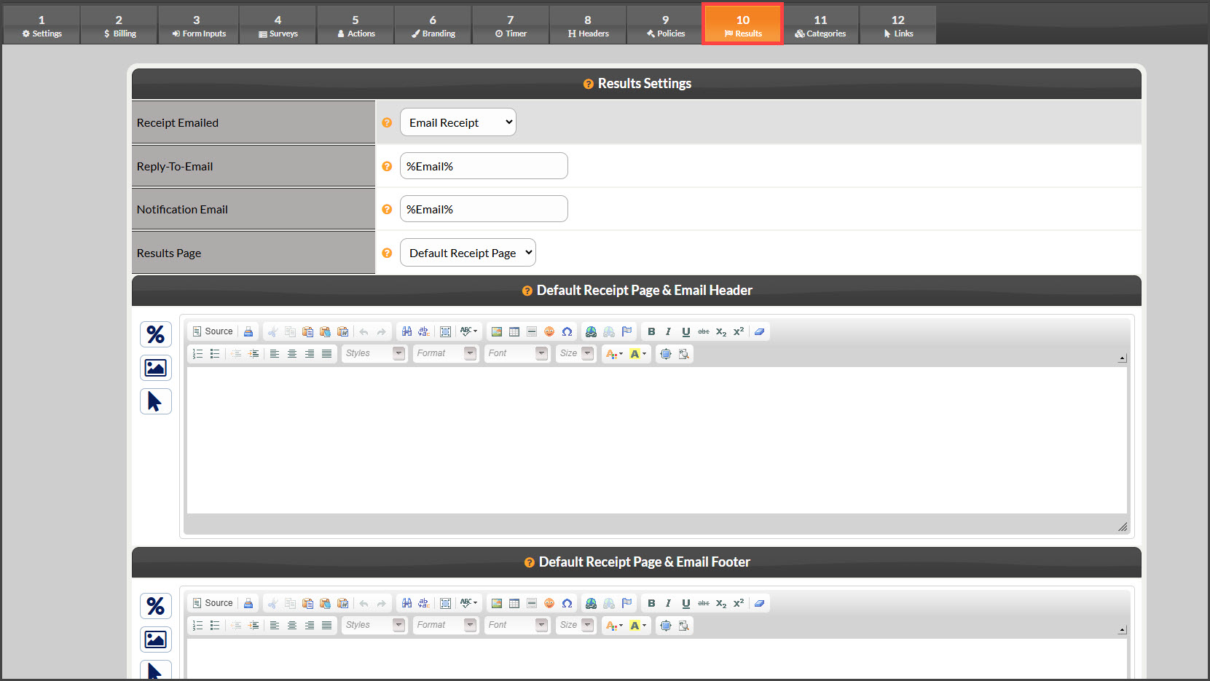Screen dimensions: 1210x681
Task: Click Paste icon in header editor toolbar
Action: coord(307,331)
